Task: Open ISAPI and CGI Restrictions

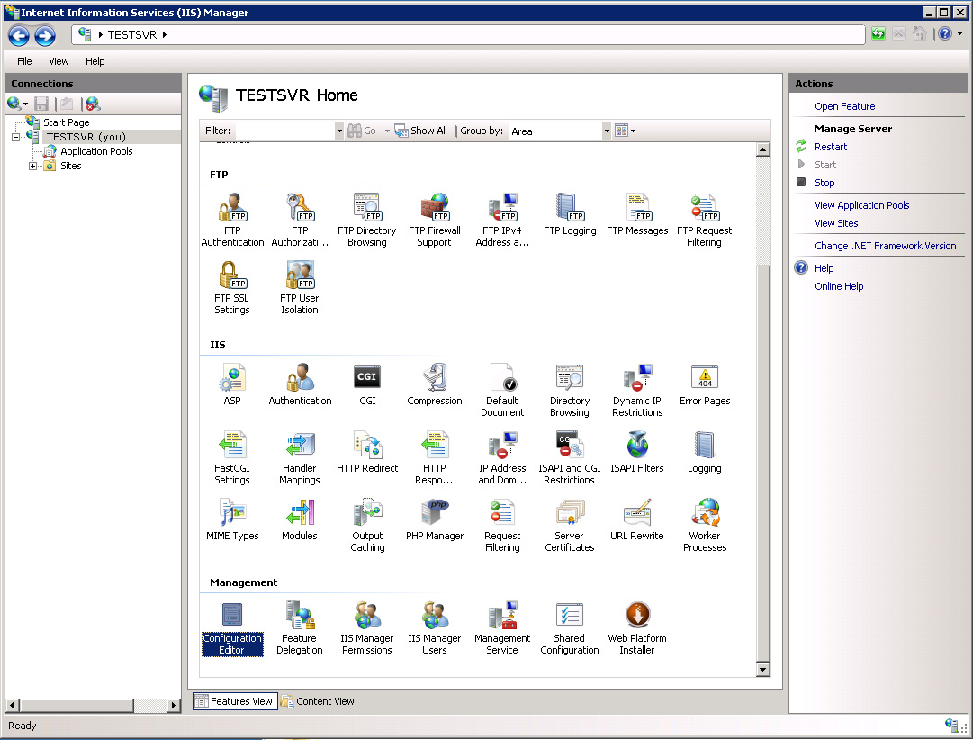Action: 570,457
